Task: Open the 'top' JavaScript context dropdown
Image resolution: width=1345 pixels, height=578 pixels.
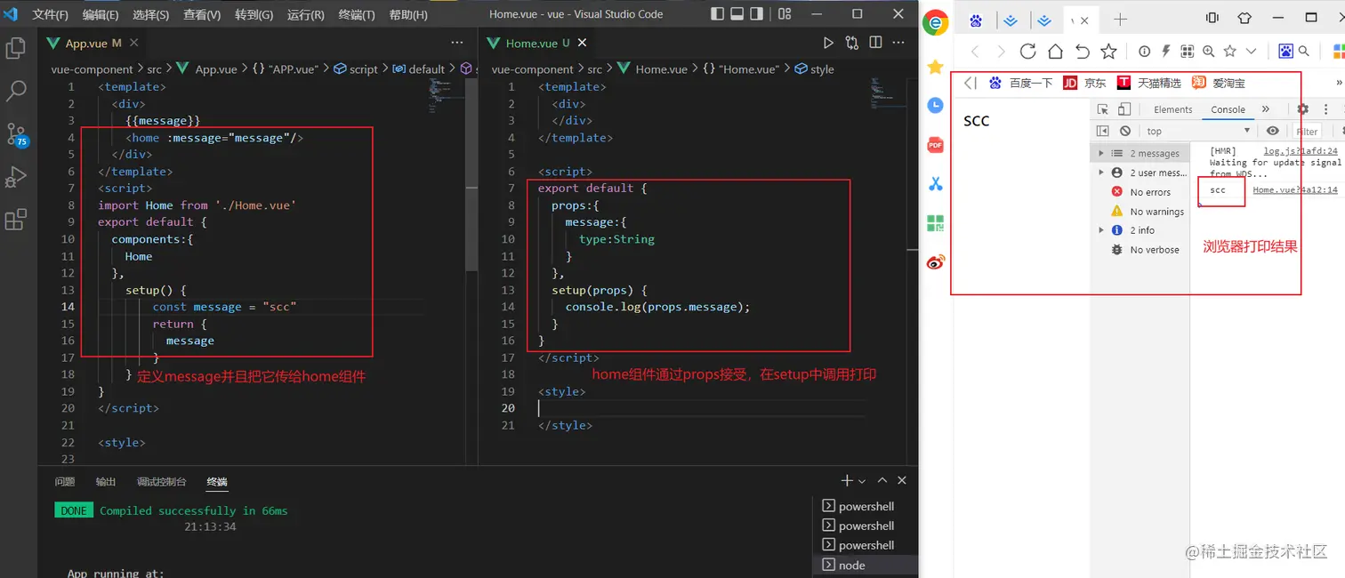Action: [1197, 131]
